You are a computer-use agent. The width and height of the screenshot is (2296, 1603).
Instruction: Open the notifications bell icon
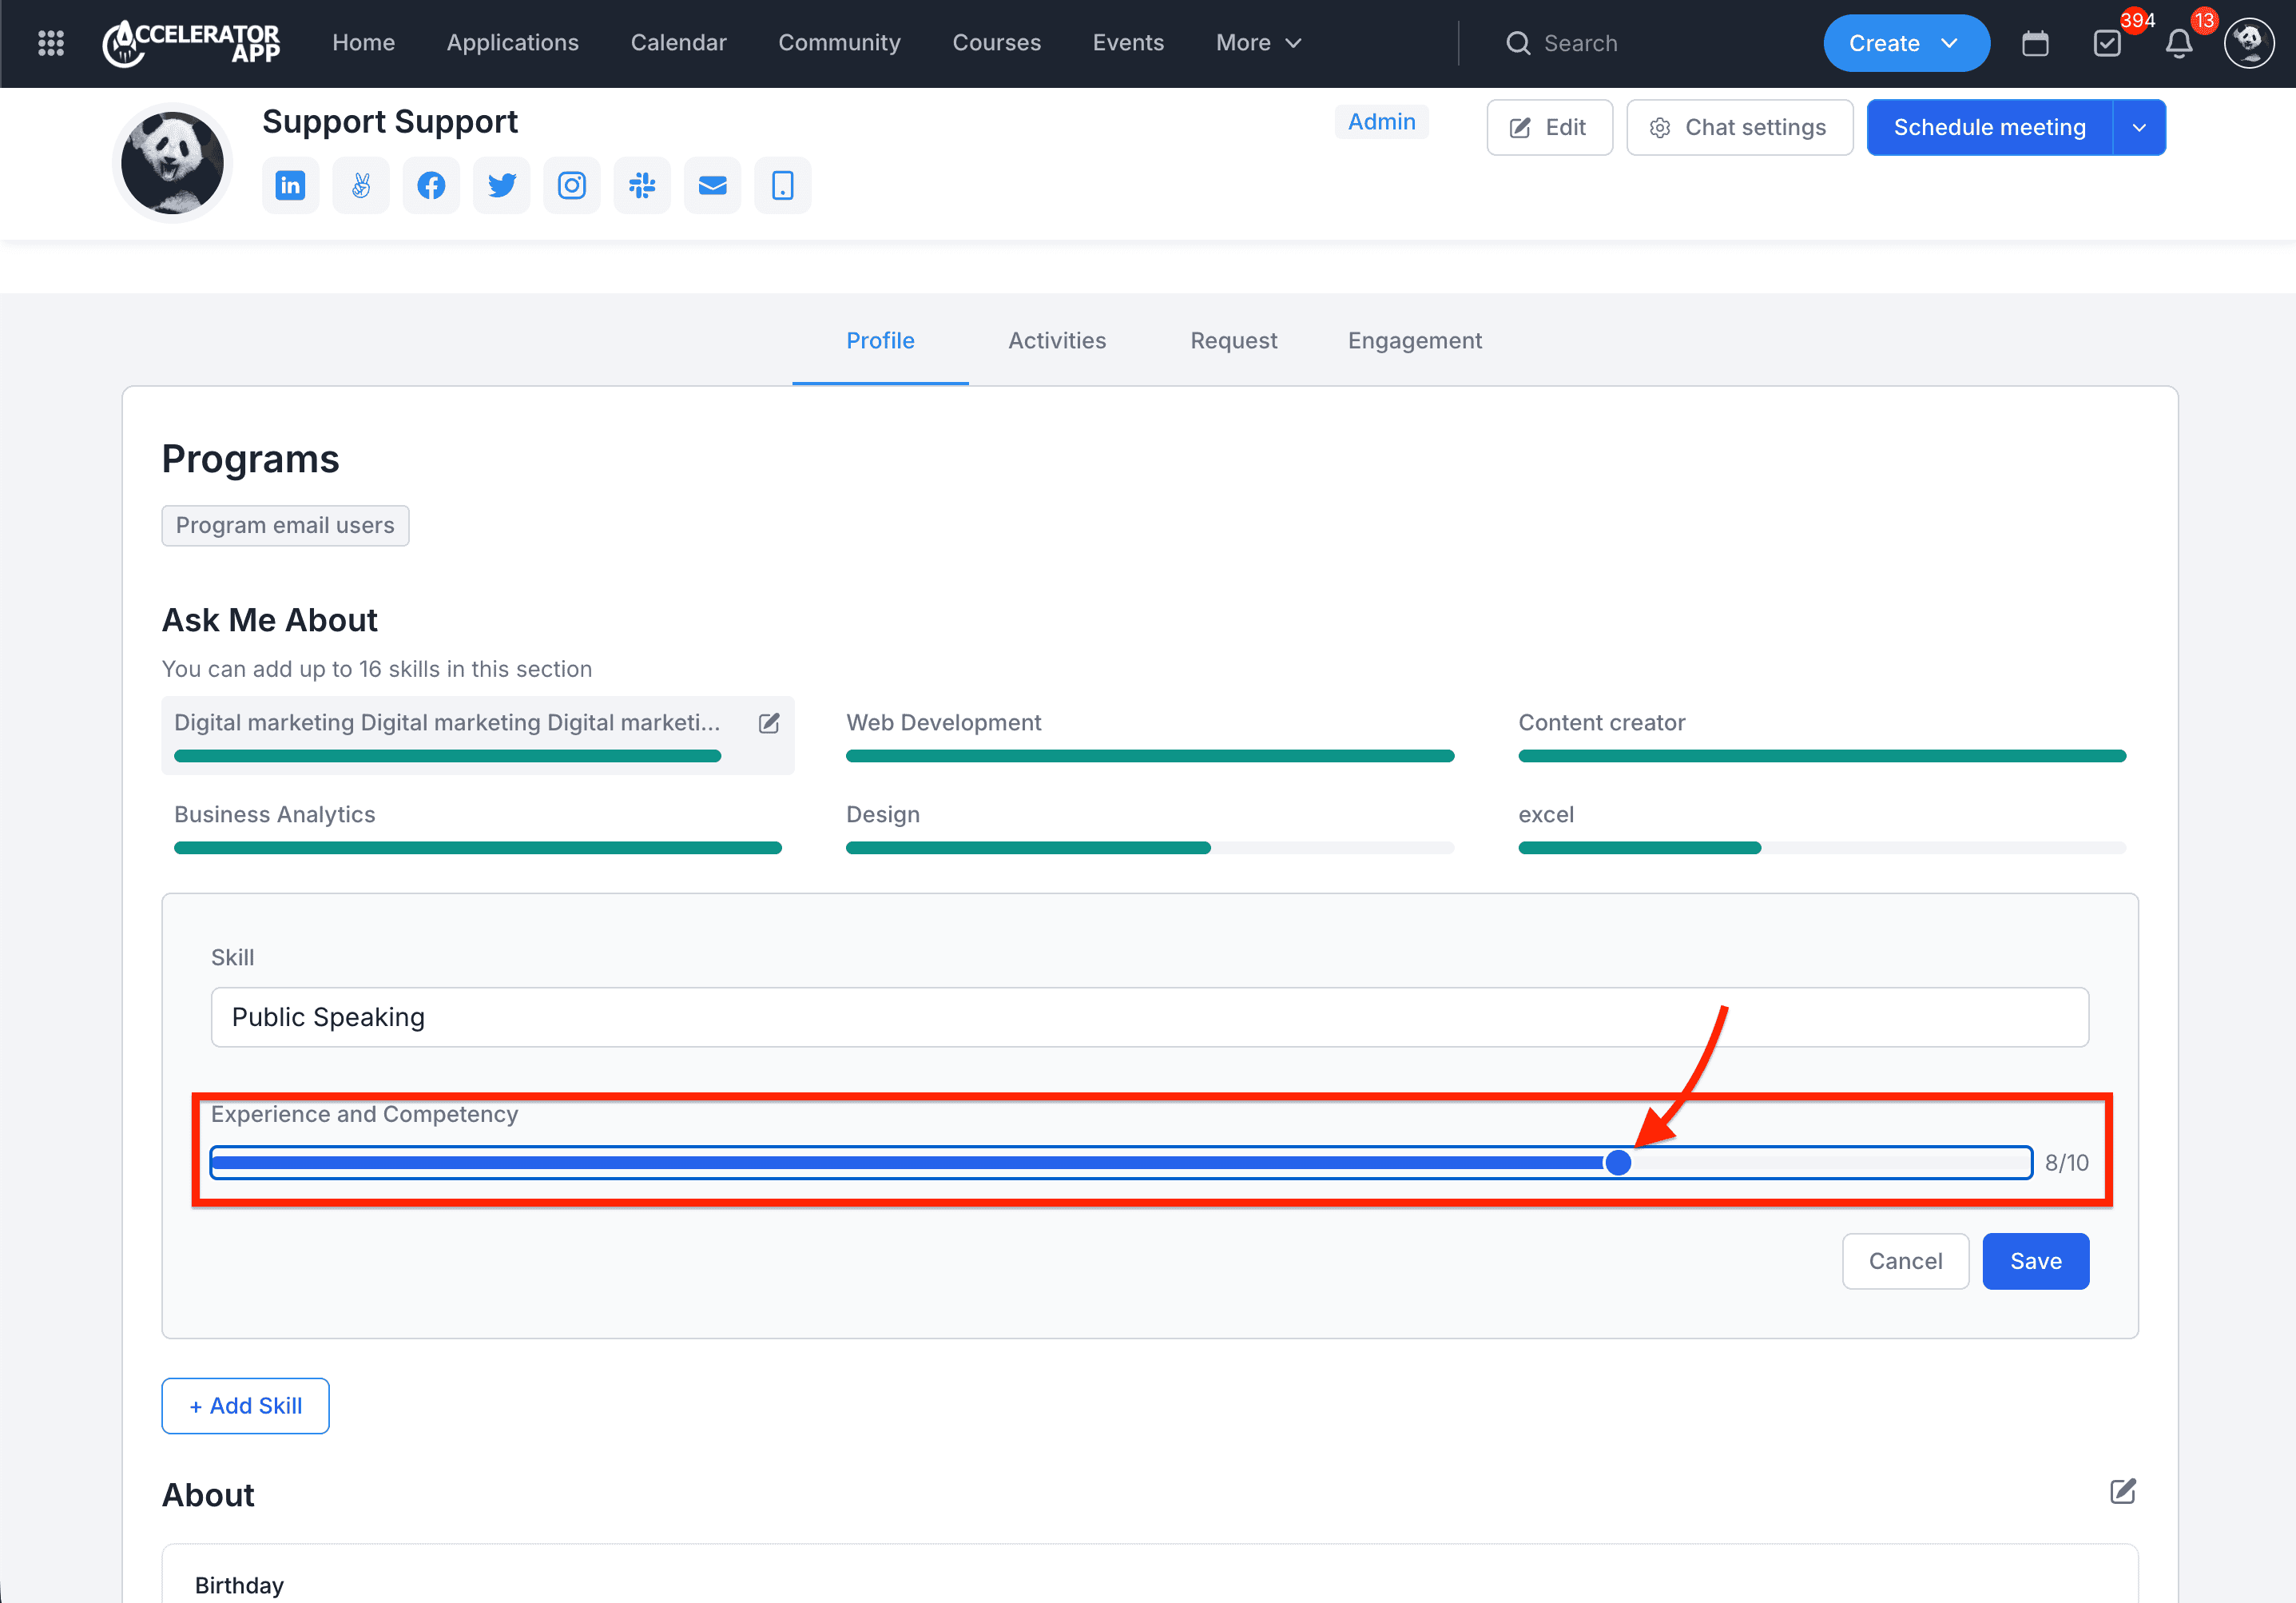click(x=2179, y=44)
